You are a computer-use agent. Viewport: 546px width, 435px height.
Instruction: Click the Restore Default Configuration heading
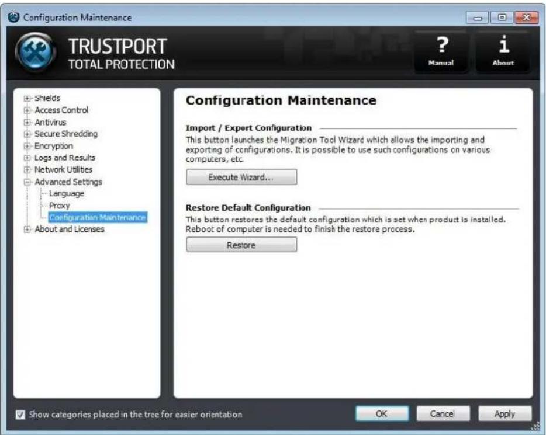point(248,208)
